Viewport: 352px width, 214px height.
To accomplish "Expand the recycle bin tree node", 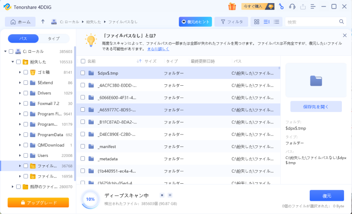I will (x=20, y=72).
